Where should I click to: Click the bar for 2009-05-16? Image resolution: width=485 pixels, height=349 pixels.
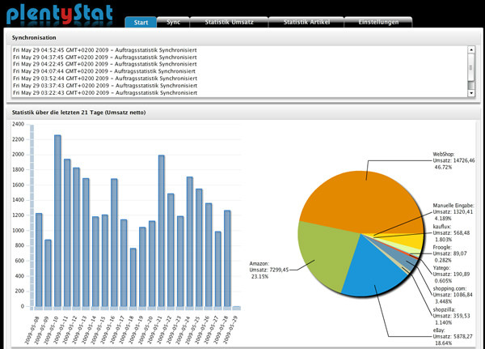tap(114, 243)
